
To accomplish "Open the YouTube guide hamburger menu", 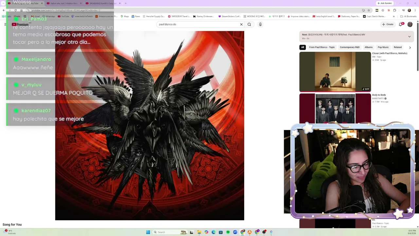I will (x=5, y=24).
